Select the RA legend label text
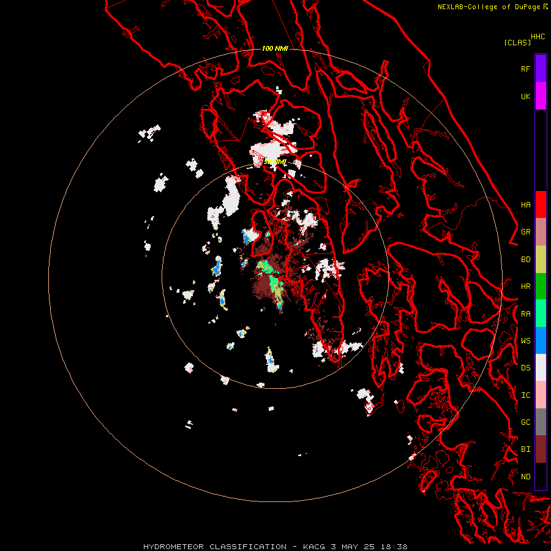Image resolution: width=551 pixels, height=551 pixels. pos(525,314)
